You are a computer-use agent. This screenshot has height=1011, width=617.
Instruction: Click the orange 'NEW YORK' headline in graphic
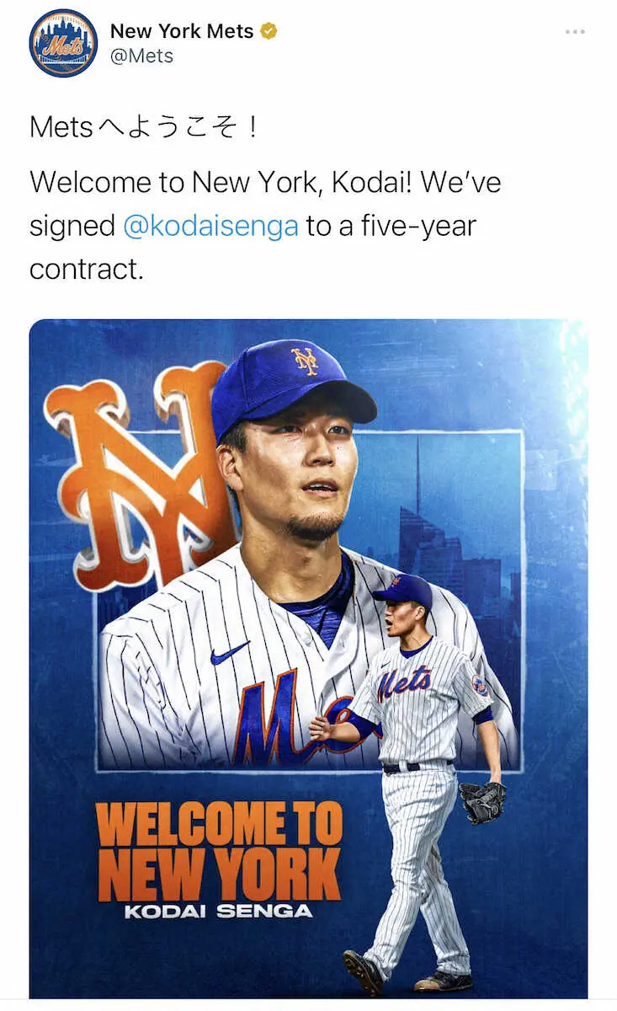tap(219, 875)
